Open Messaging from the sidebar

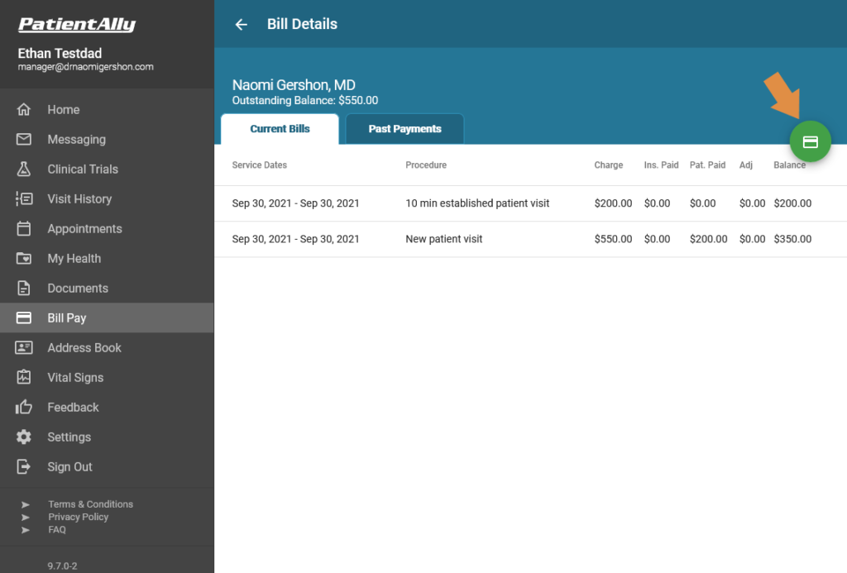(107, 140)
